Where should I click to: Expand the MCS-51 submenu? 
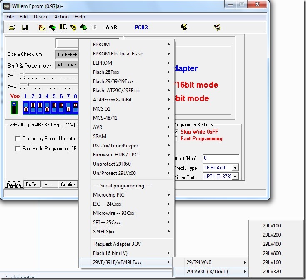click(127, 109)
